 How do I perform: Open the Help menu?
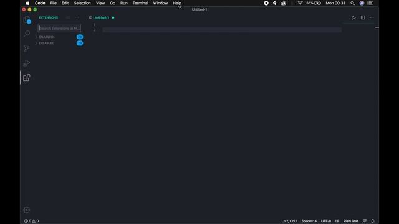(x=177, y=3)
